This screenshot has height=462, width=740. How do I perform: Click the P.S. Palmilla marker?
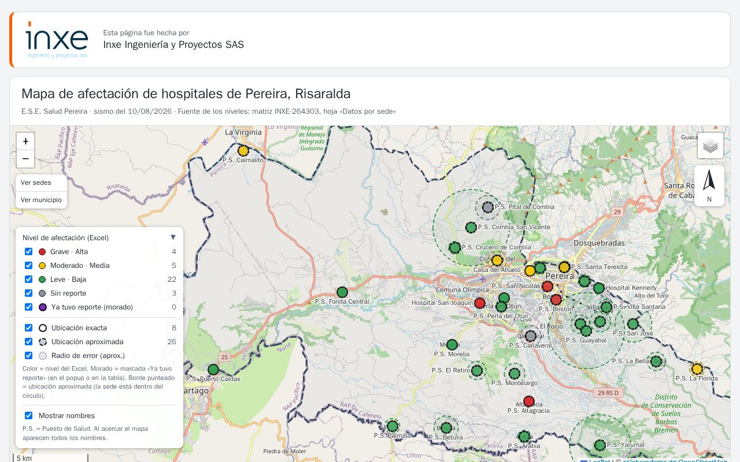[393, 426]
